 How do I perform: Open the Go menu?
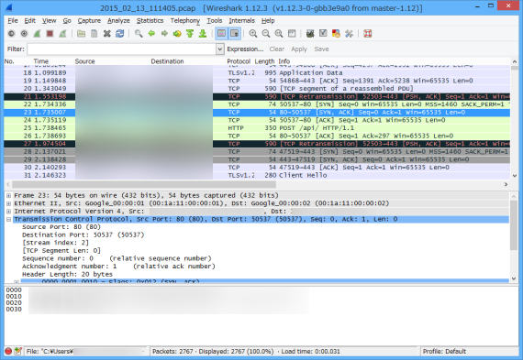[67, 21]
